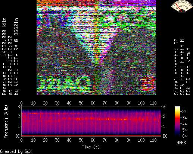The image size is (193, 154).
Task: Select the "Signal strength: S2" text
Action: (x=176, y=67)
